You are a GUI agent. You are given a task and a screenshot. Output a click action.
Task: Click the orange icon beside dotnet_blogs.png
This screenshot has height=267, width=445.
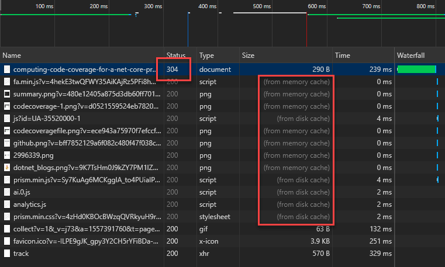7,168
